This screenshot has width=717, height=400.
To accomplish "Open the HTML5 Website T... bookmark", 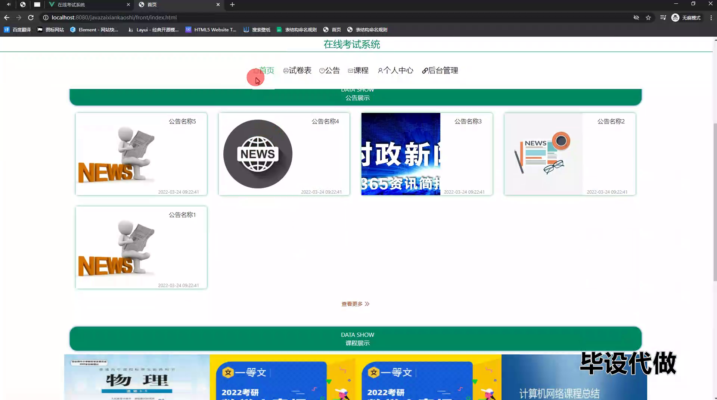I will [x=211, y=30].
